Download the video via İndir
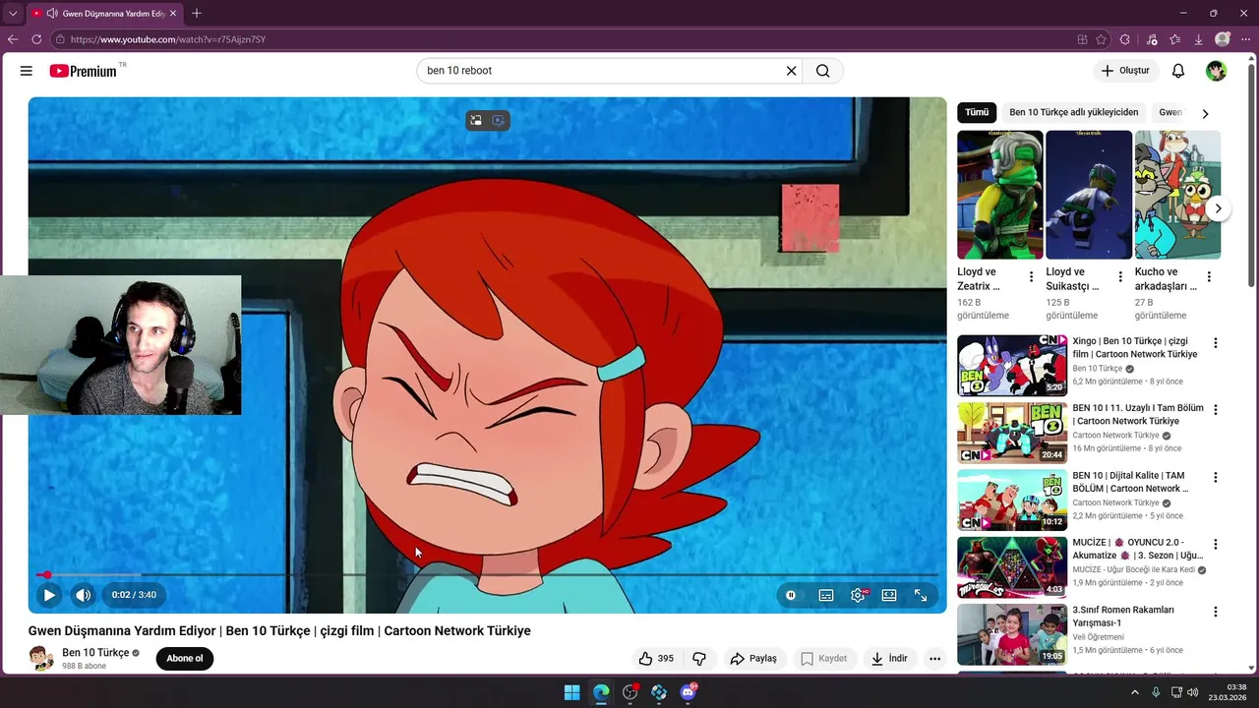The width and height of the screenshot is (1259, 708). coord(889,659)
